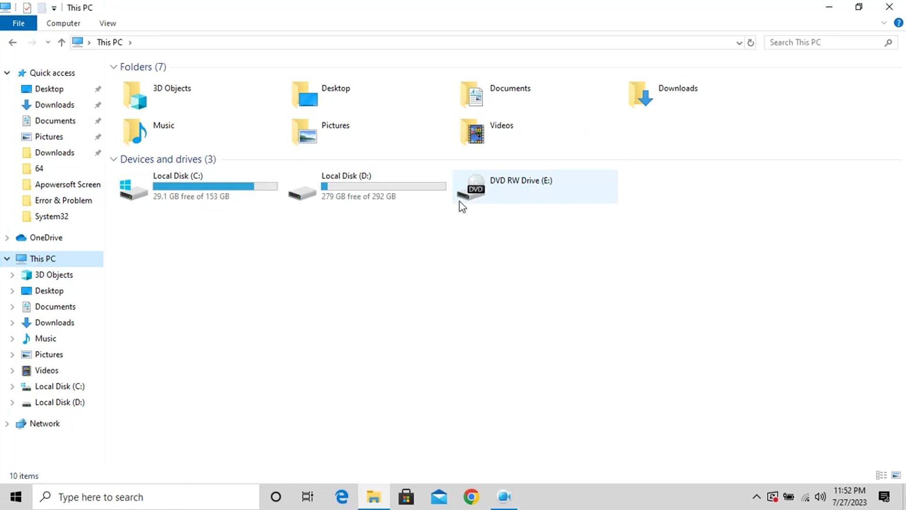Go back with the back arrow
The image size is (906, 510).
pos(13,42)
